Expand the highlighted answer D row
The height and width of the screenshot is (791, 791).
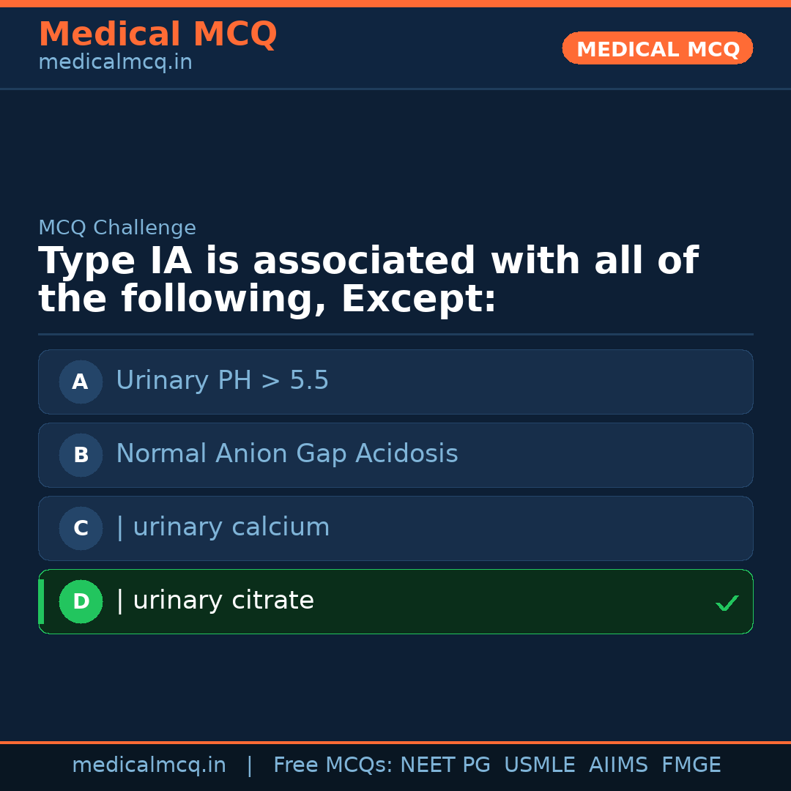tap(395, 601)
